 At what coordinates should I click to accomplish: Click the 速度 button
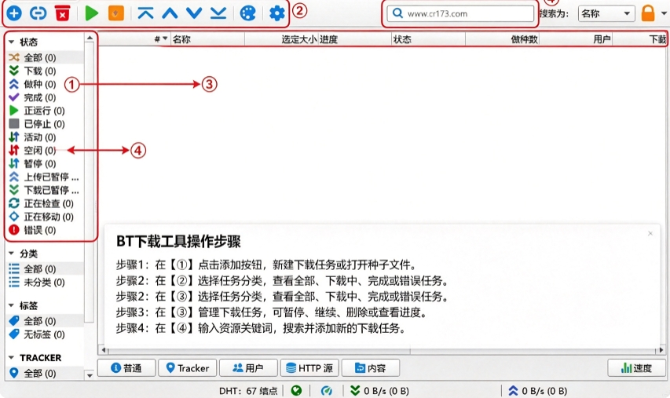[x=637, y=367]
